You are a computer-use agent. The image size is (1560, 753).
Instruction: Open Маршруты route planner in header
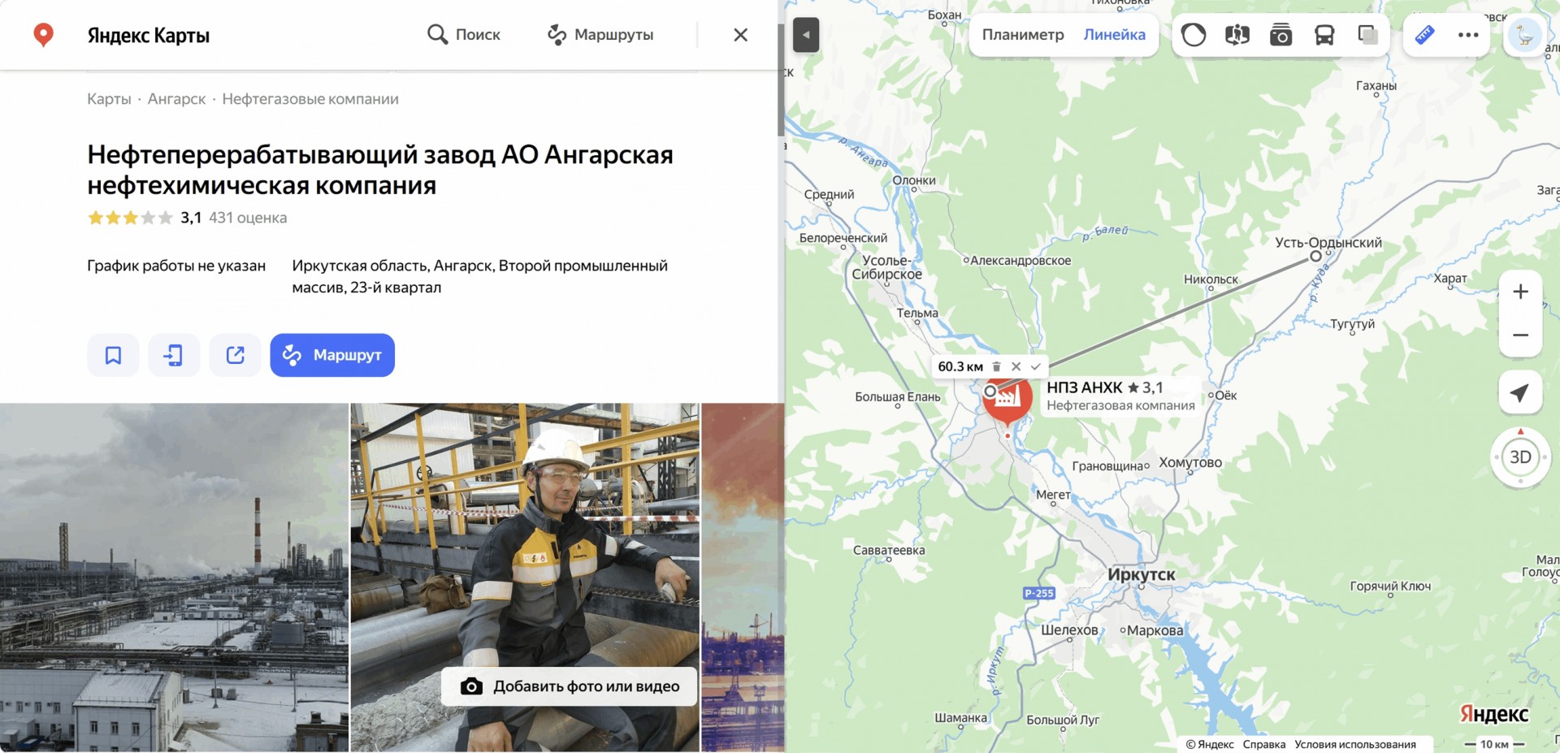click(600, 35)
